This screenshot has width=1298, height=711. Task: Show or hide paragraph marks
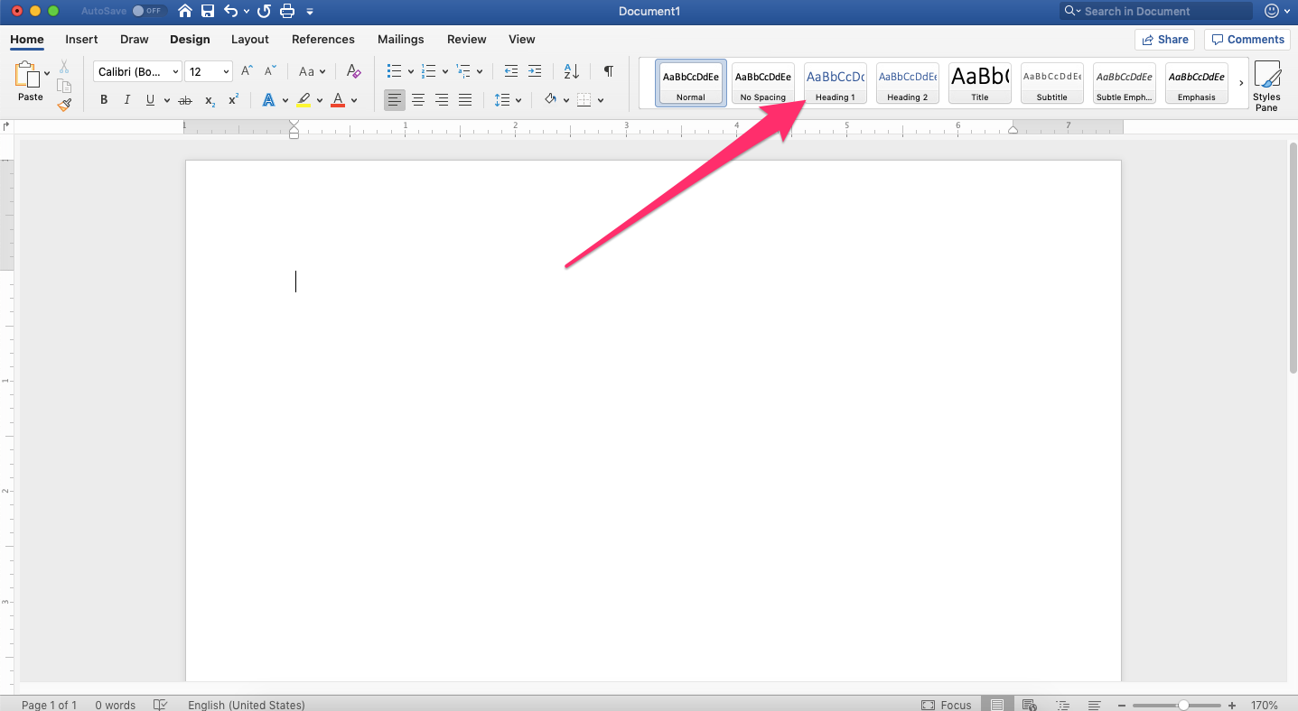click(609, 71)
